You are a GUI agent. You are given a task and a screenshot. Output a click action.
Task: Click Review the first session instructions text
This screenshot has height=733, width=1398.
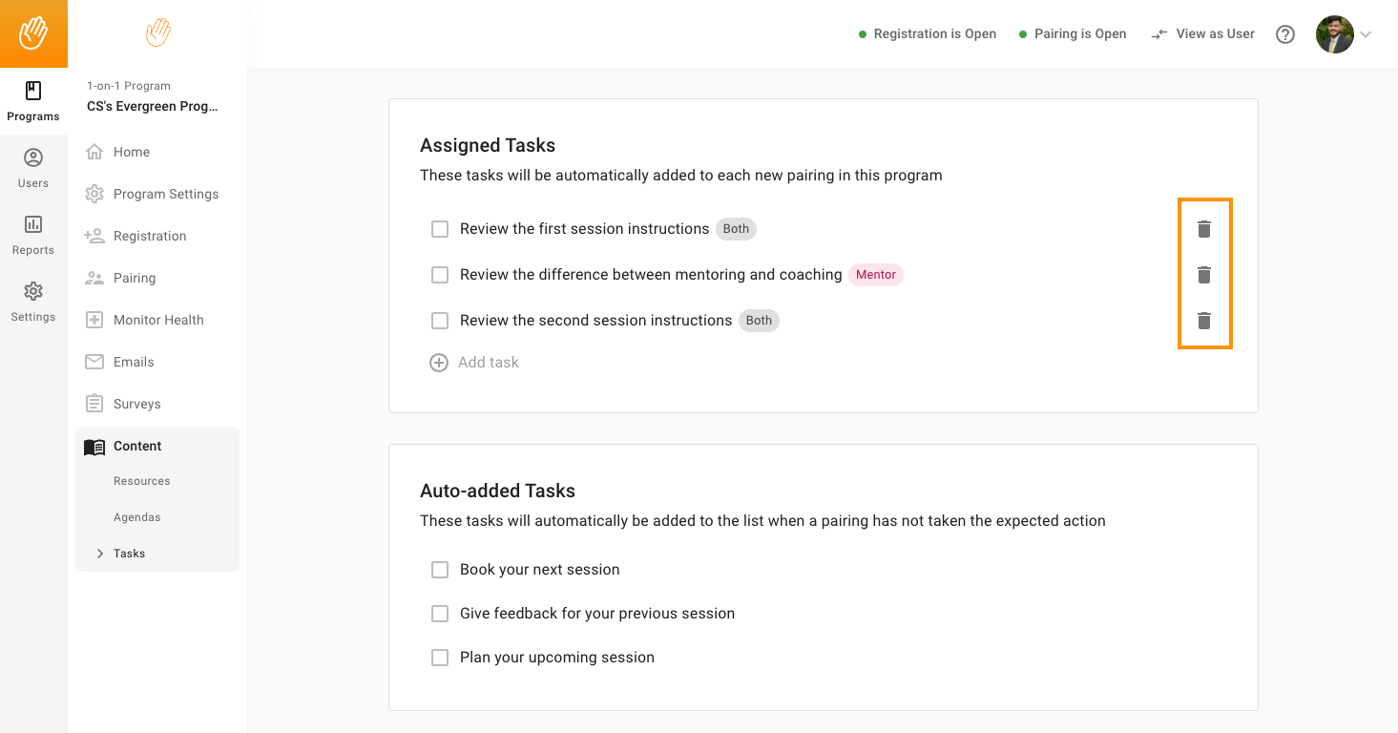click(584, 229)
